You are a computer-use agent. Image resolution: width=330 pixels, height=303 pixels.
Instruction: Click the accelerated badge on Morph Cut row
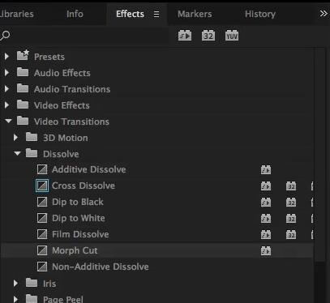[266, 250]
